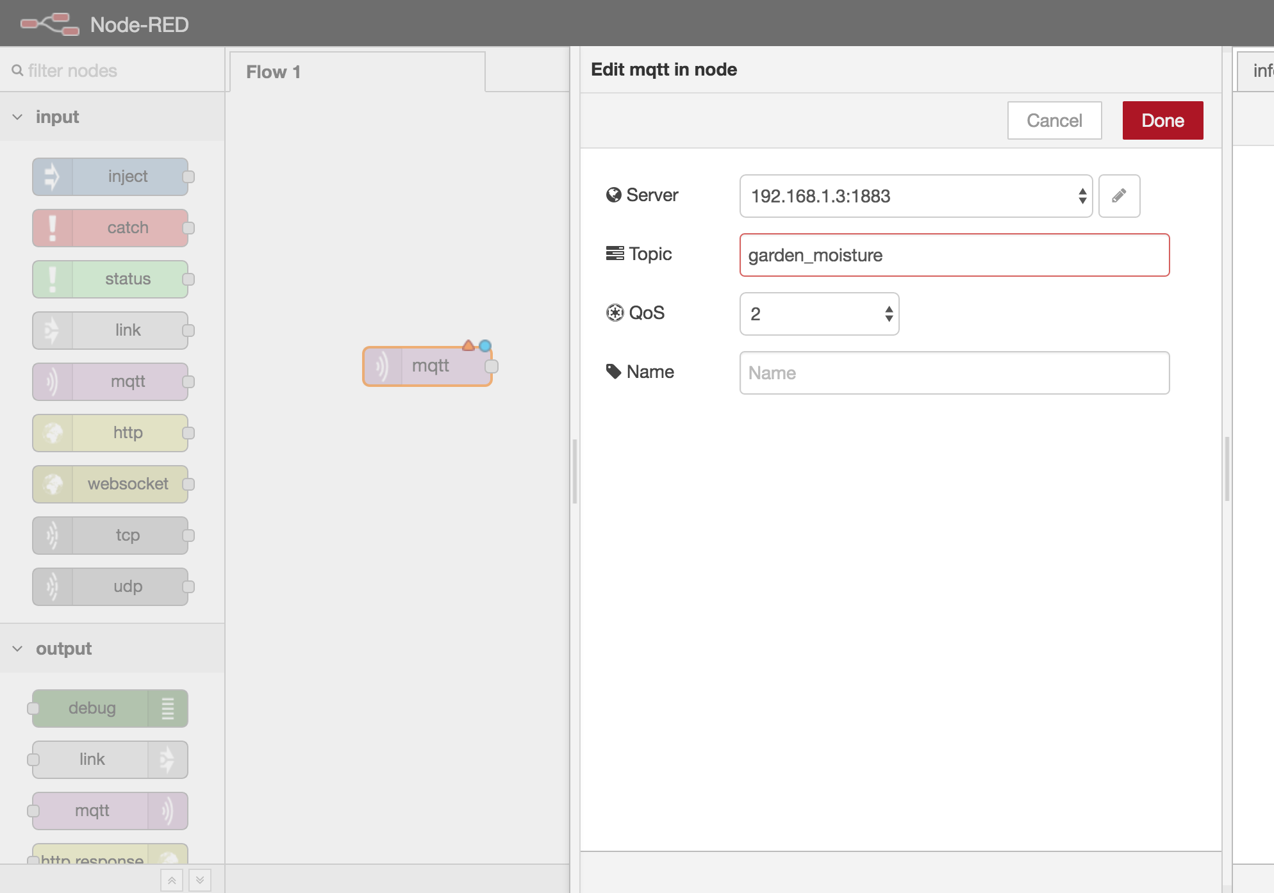Click the debug node input port
The height and width of the screenshot is (893, 1274).
pos(33,709)
